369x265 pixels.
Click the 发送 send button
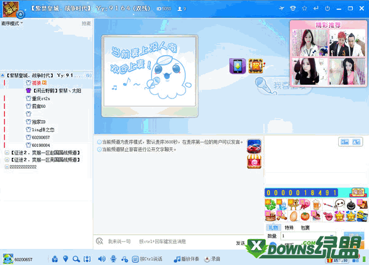[240, 243]
